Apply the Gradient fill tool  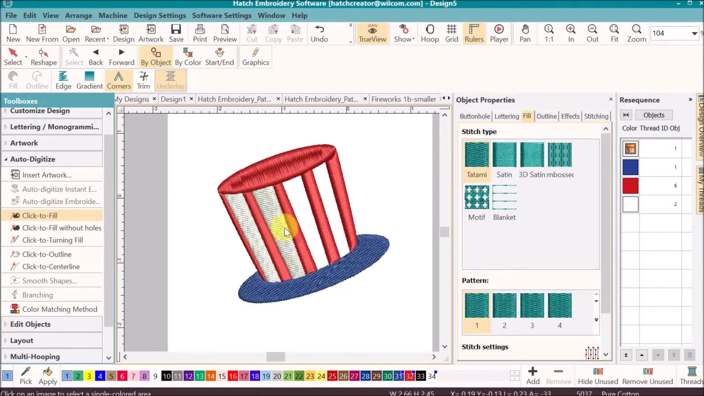(89, 80)
